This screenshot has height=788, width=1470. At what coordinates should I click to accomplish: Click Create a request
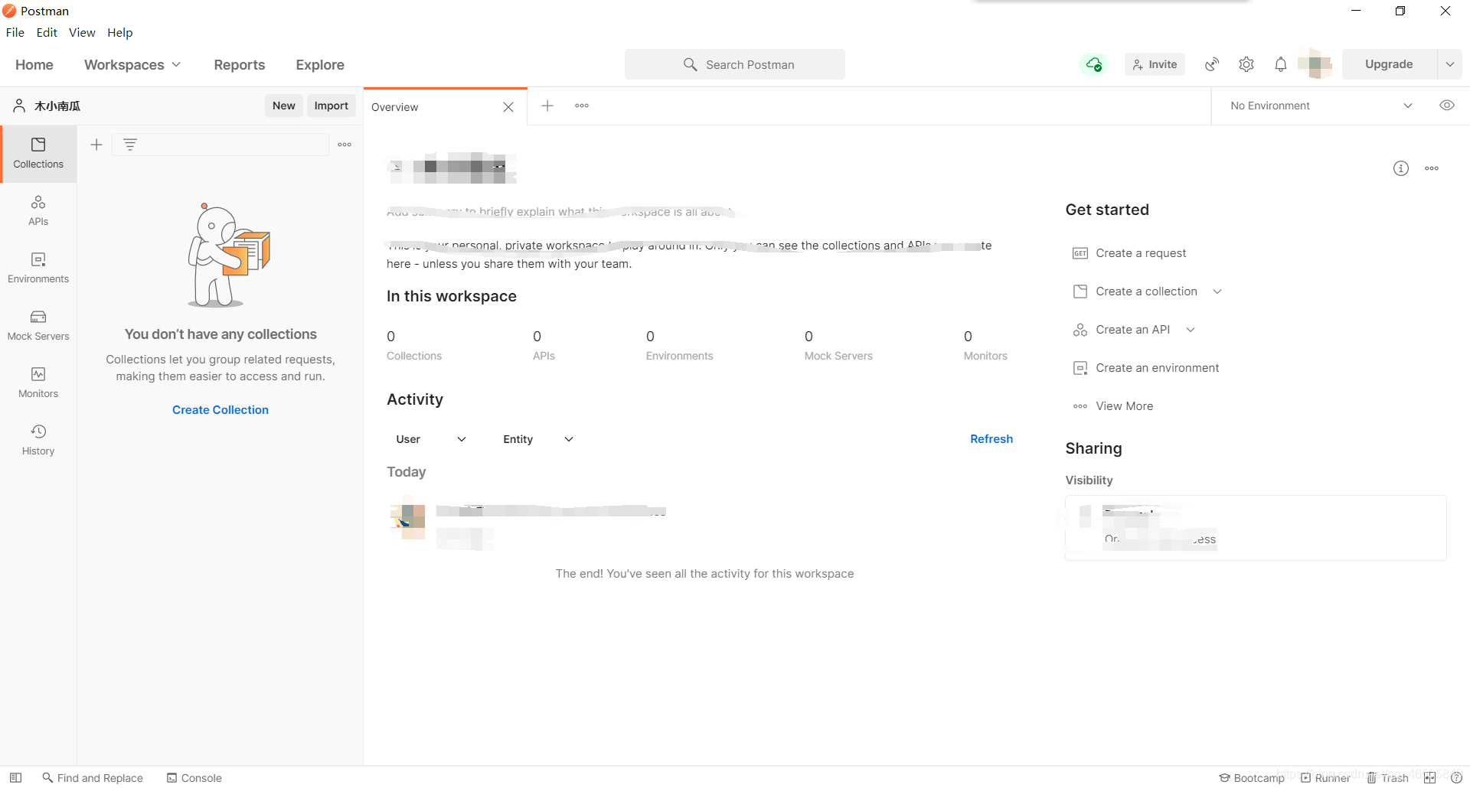(x=1130, y=253)
